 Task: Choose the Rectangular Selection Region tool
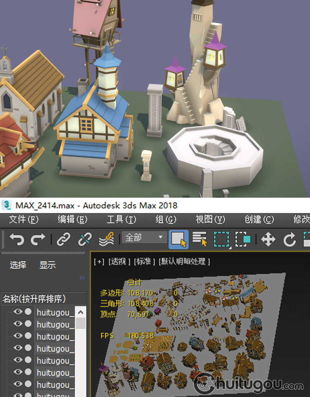point(221,239)
